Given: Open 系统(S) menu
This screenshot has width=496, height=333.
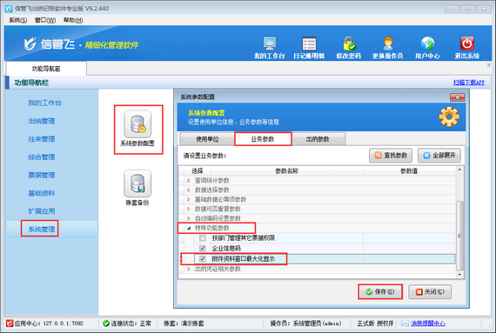Looking at the screenshot, I should 17,20.
